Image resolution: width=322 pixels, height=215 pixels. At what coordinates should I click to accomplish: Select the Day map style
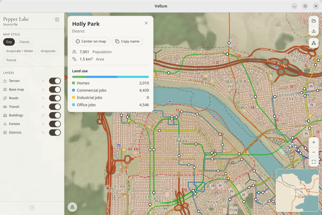tap(9, 42)
